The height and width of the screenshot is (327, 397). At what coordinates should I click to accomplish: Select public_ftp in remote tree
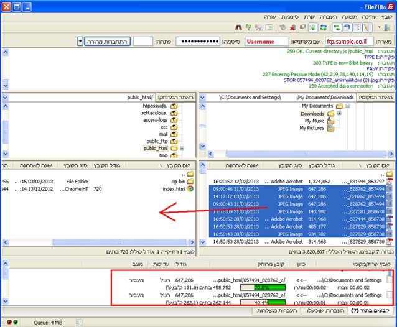(157, 141)
